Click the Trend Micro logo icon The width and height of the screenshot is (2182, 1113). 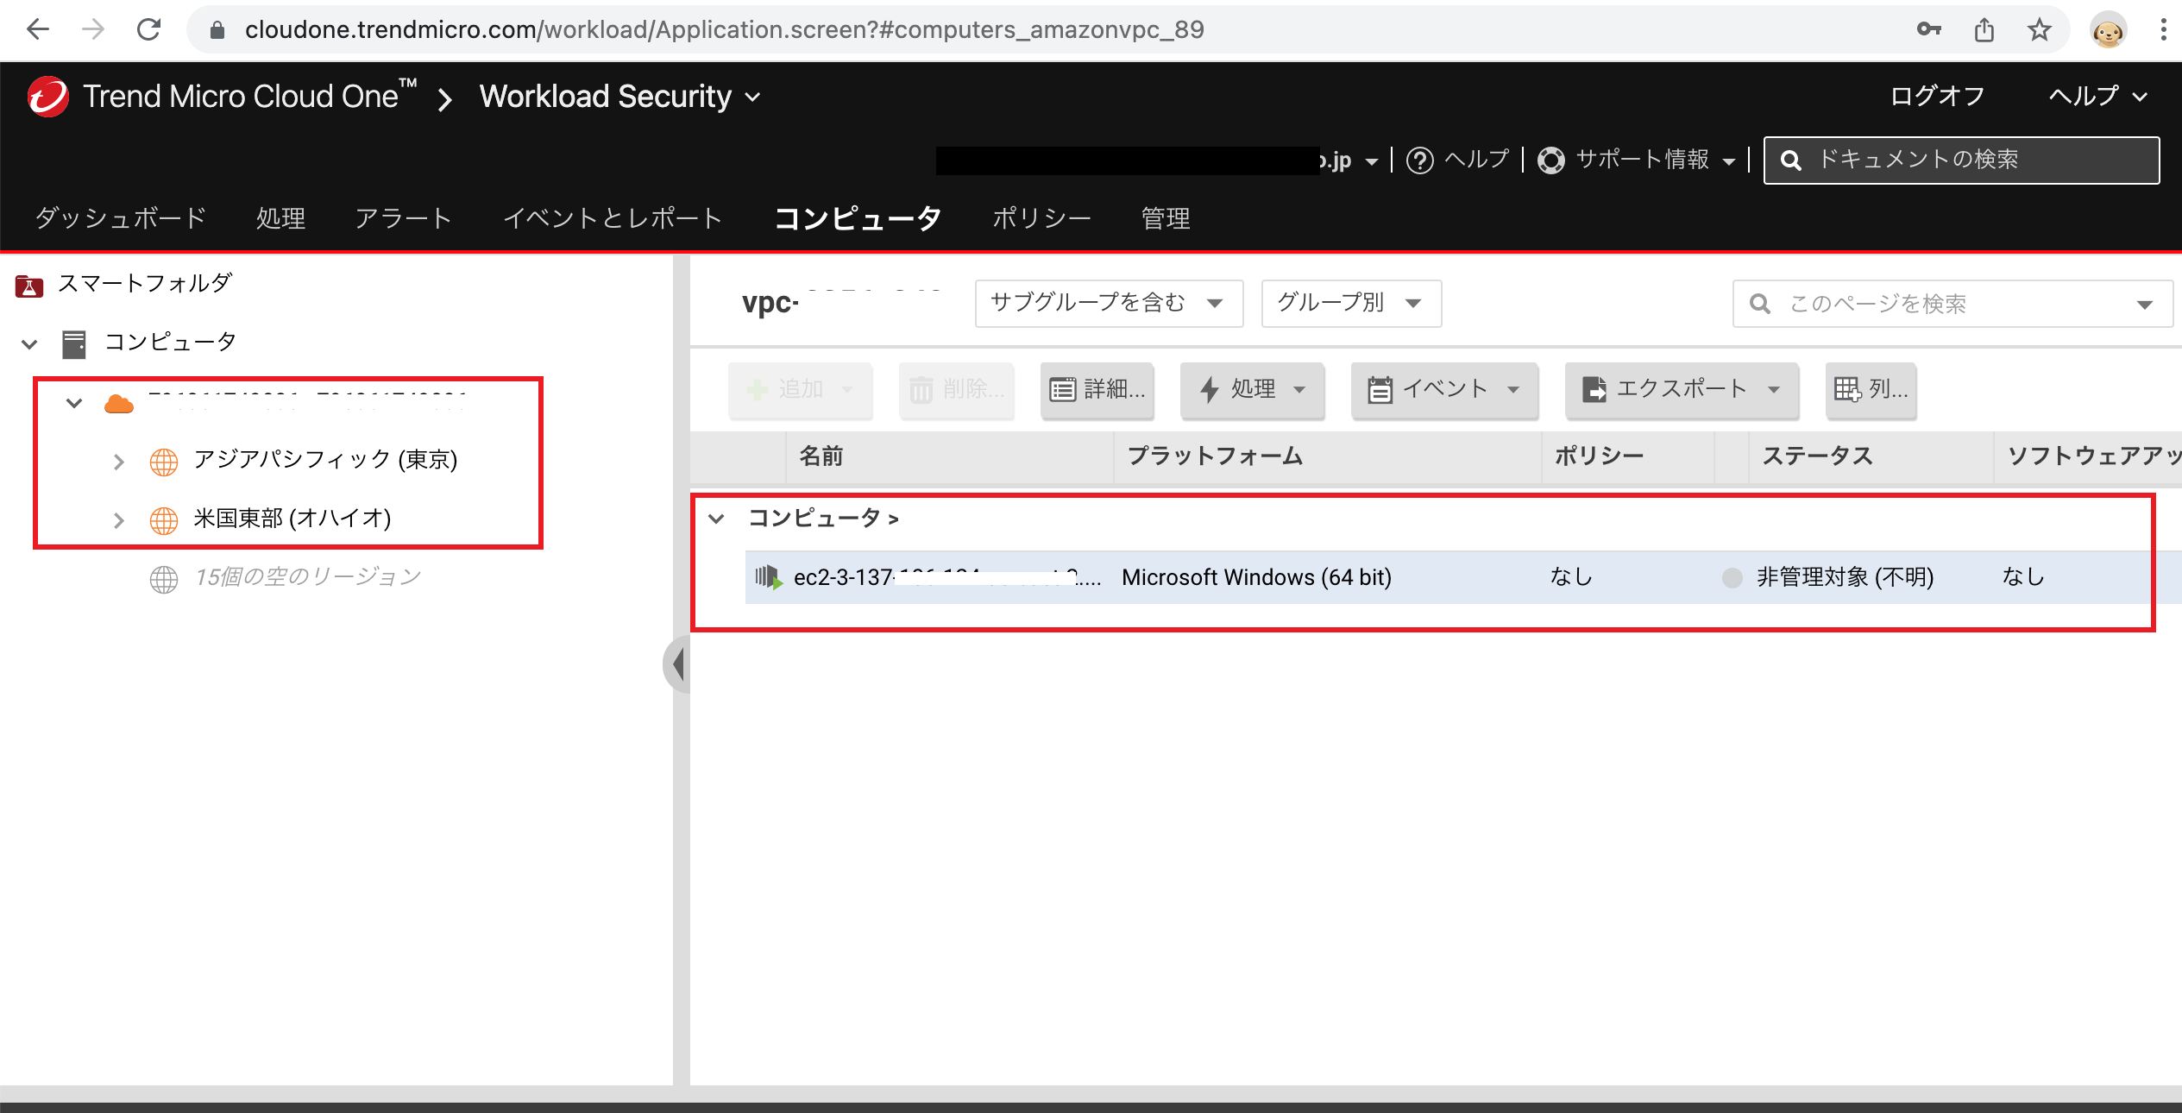(x=47, y=96)
